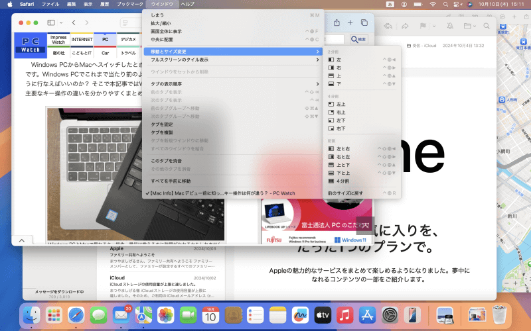Open the PC Watch logo link
Screen dimensions: 531x331
coord(31,46)
